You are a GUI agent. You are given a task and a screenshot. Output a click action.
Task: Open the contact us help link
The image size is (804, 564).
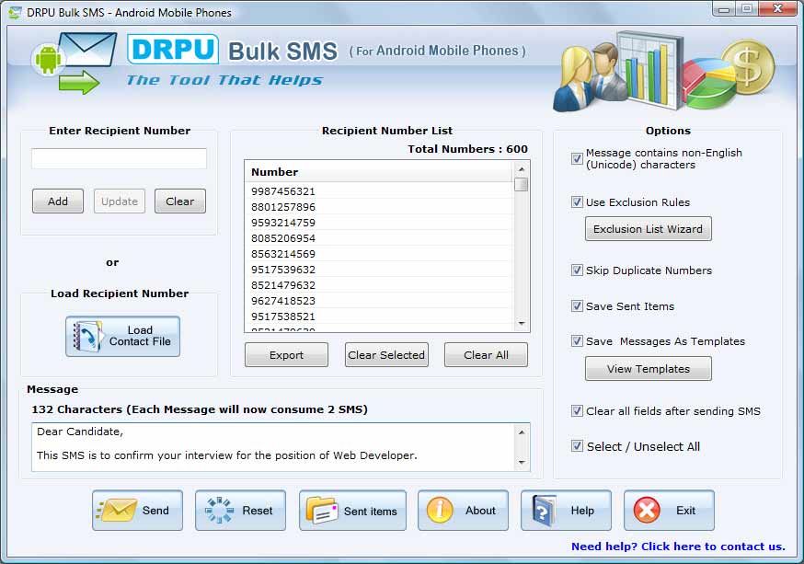(678, 547)
